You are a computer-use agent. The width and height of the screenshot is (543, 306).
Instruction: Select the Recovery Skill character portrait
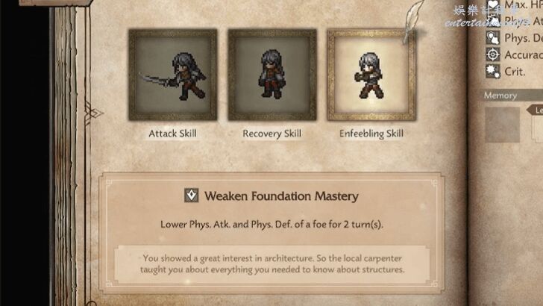[272, 75]
